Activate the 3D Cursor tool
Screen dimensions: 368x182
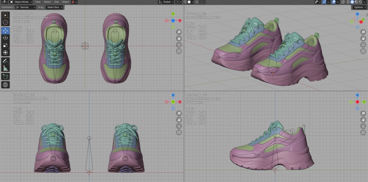tap(5, 23)
